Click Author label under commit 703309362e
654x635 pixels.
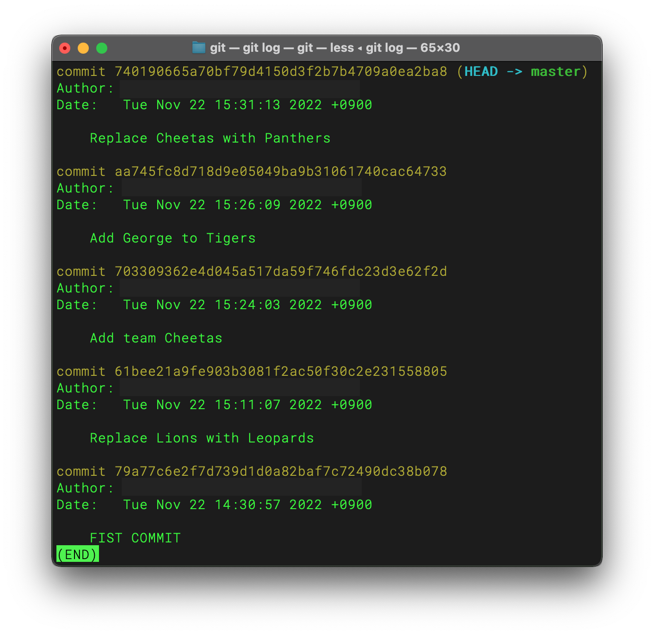(85, 288)
